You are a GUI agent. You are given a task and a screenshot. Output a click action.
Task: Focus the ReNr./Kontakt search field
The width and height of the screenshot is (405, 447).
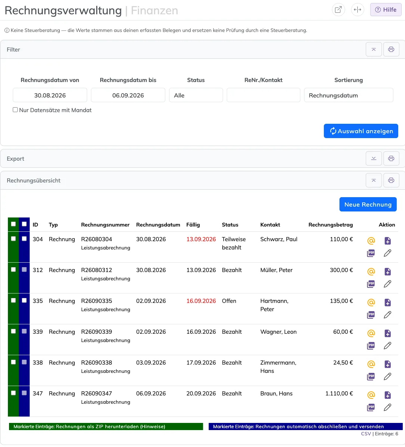(263, 95)
